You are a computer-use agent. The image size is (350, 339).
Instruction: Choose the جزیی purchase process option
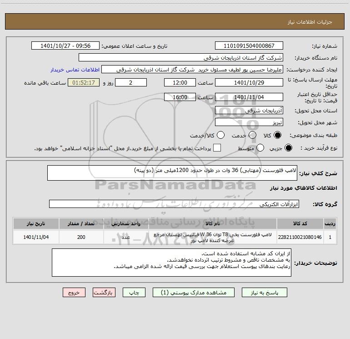288,148
